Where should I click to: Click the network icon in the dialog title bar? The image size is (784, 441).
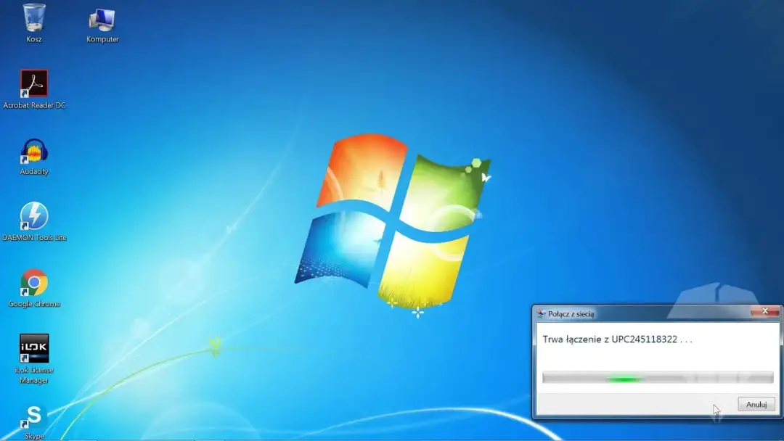point(542,312)
